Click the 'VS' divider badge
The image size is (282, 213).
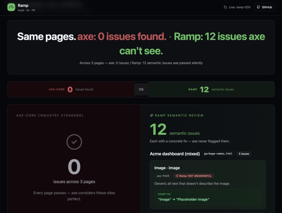pos(141,89)
